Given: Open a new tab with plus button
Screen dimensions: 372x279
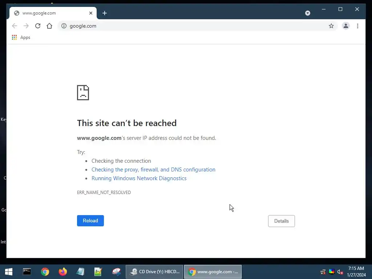Looking at the screenshot, I should pos(105,13).
